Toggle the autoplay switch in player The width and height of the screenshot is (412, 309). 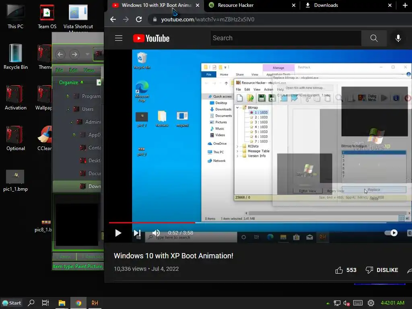391,233
